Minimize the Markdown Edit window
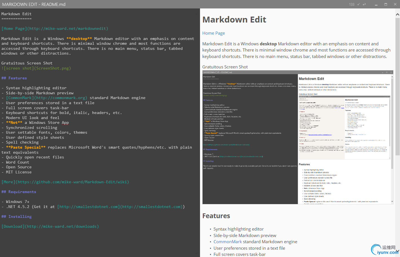The image size is (400, 257). click(376, 4)
